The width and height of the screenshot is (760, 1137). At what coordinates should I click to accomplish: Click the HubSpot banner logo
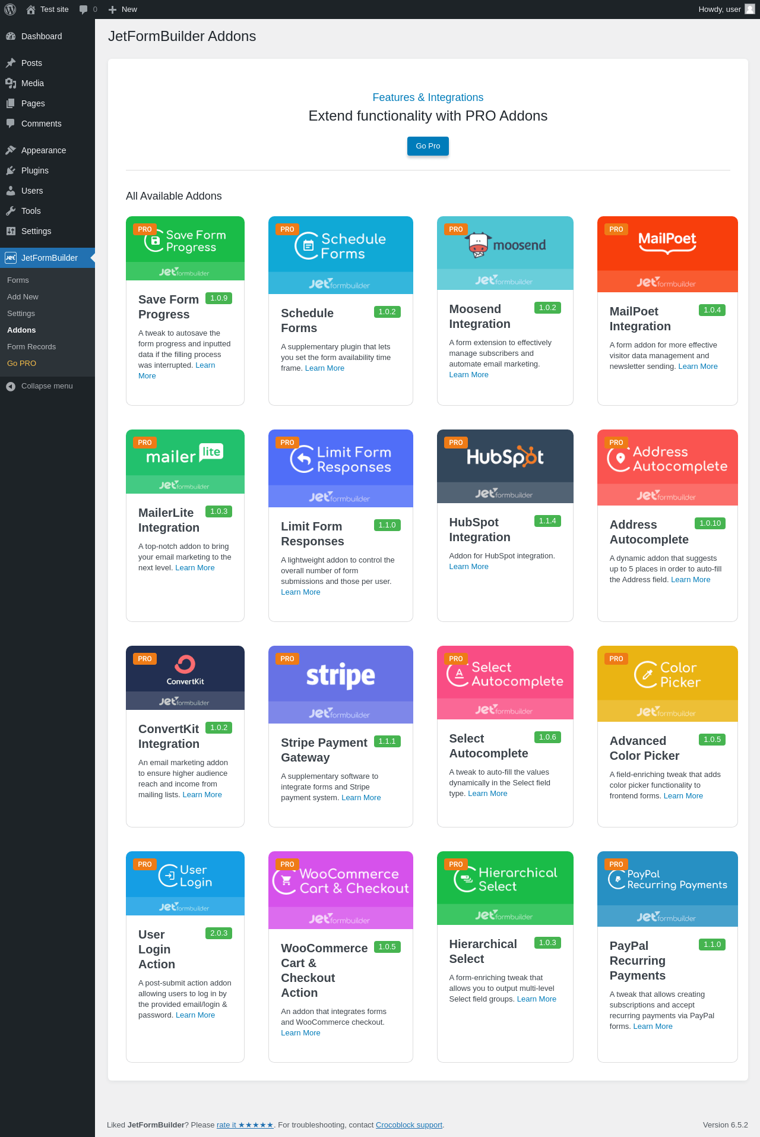coord(505,456)
